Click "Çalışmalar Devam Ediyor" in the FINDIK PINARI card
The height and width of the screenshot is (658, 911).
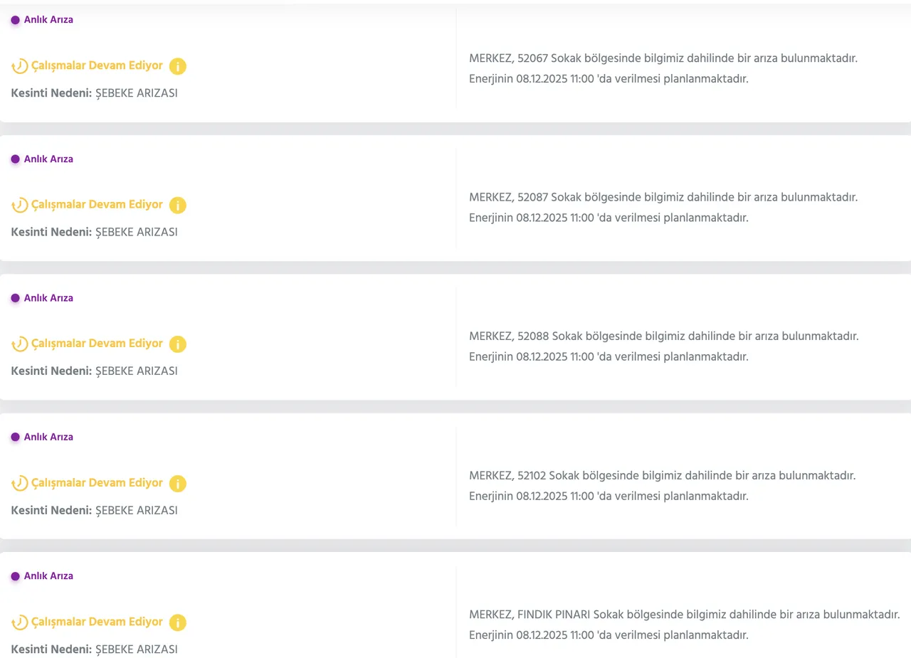tap(97, 622)
